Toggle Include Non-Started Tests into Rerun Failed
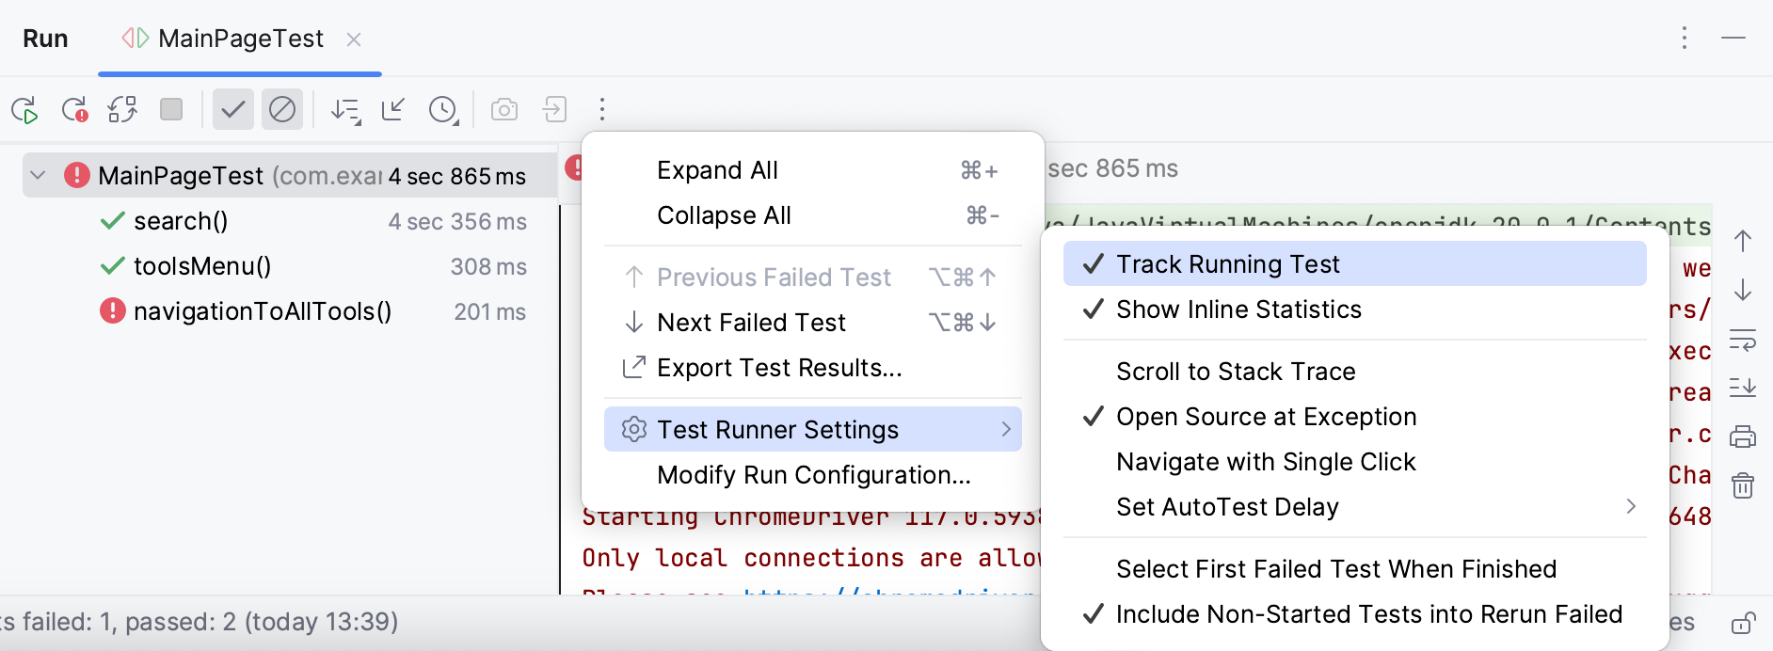Viewport: 1773px width, 651px height. pyautogui.click(x=1355, y=614)
